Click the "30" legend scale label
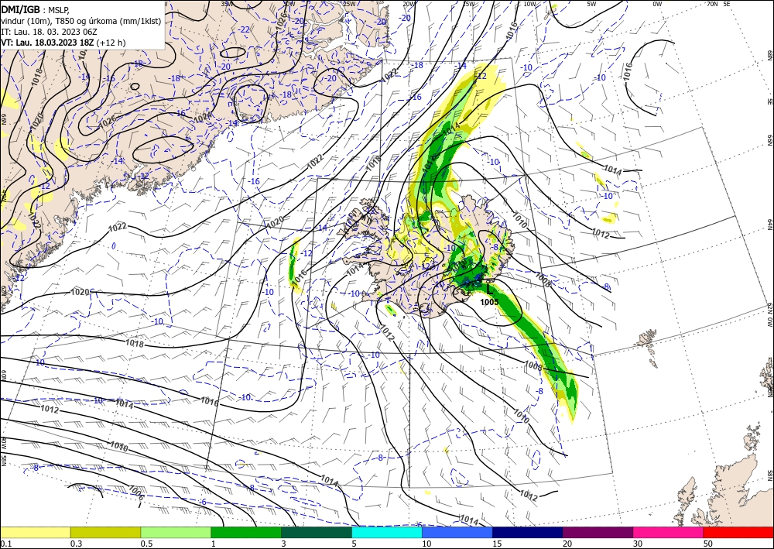774x549 pixels. pos(637,544)
